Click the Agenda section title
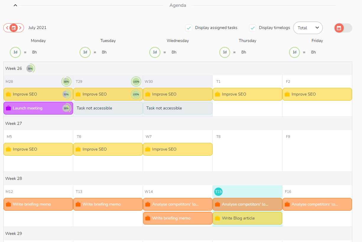The width and height of the screenshot is (362, 242). point(178,5)
